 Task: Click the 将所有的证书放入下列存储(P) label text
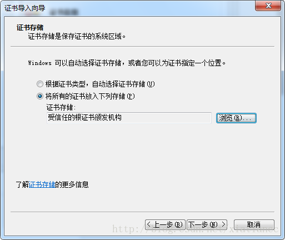[90, 96]
